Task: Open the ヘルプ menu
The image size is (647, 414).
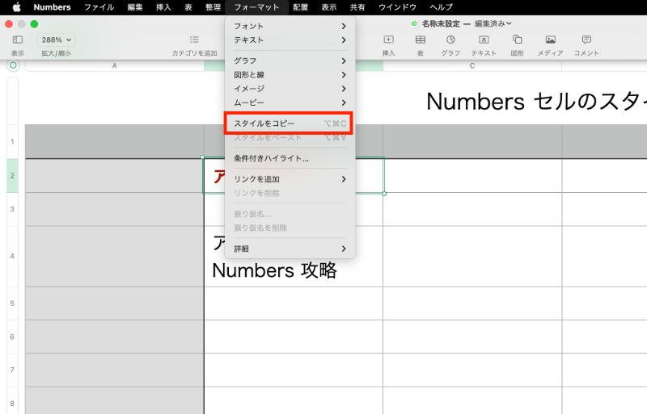Action: coord(441,7)
